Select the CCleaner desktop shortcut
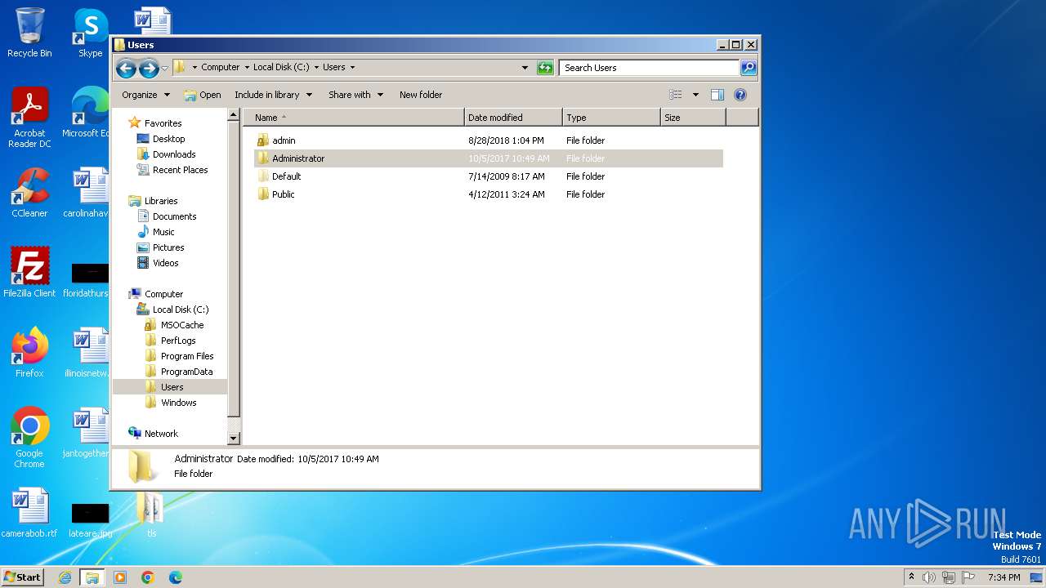Screen dimensions: 1046x588 pos(29,193)
